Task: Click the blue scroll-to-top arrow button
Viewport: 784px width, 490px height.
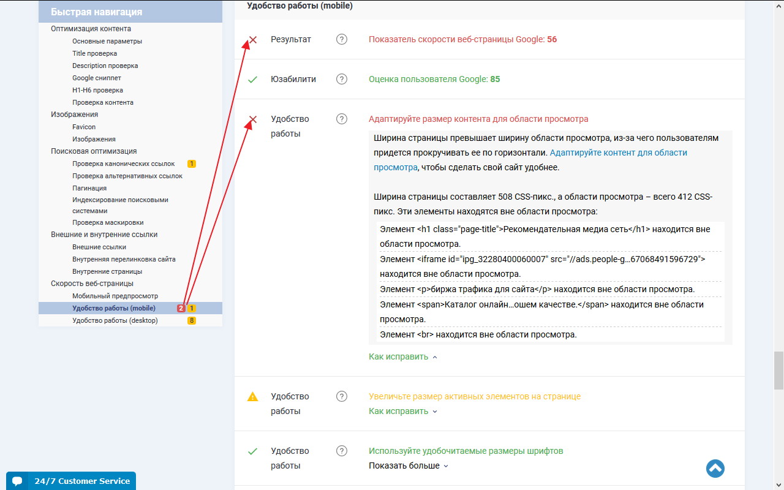Action: [715, 469]
